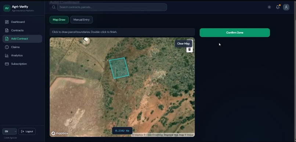Screen dimensions: 296x142
Task: Click the draw instructions text
Action: [x=84, y=32]
